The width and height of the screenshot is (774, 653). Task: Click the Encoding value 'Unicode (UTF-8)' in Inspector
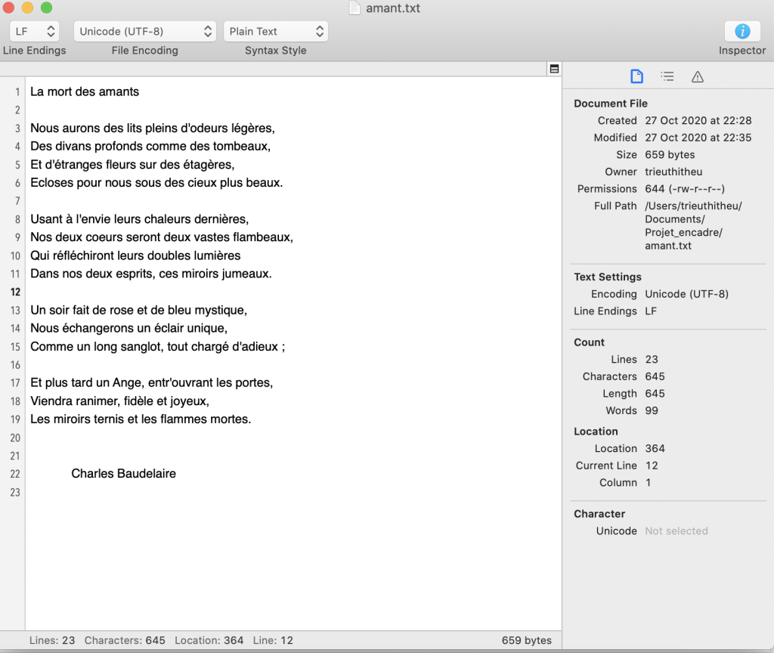coord(686,294)
